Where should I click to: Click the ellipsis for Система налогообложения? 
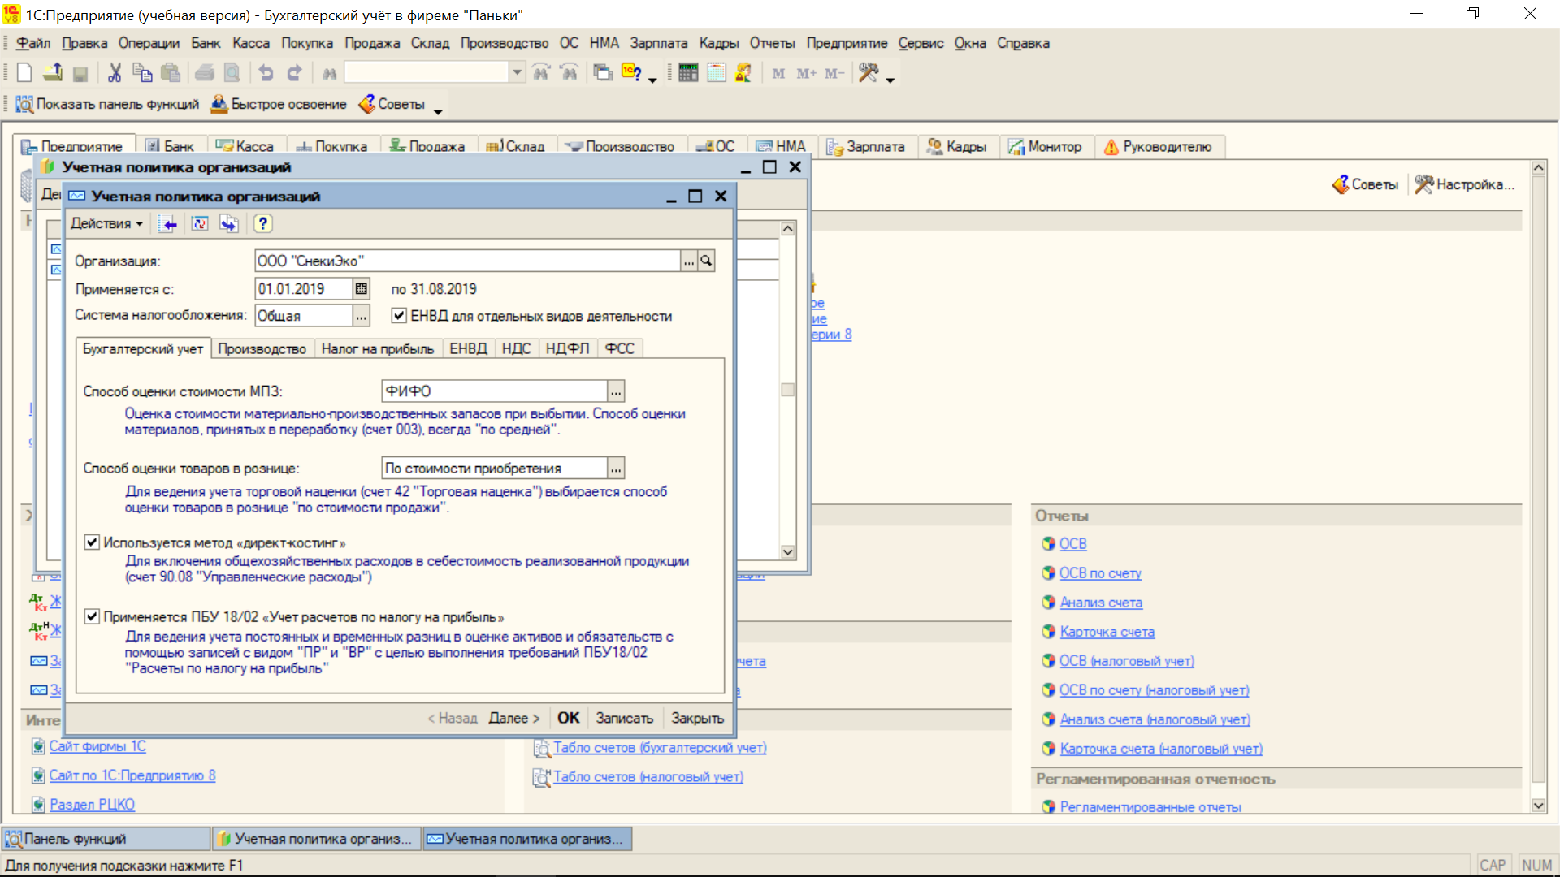pos(362,316)
